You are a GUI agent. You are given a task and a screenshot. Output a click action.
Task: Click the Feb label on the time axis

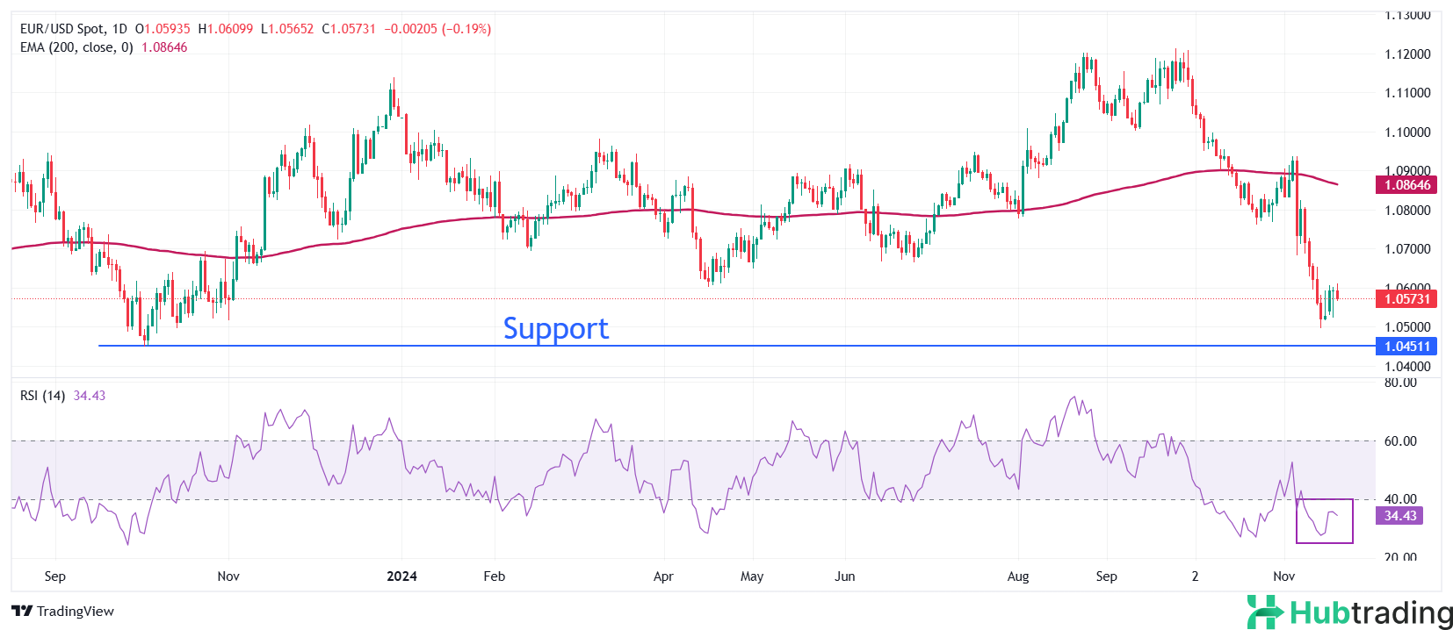(495, 576)
